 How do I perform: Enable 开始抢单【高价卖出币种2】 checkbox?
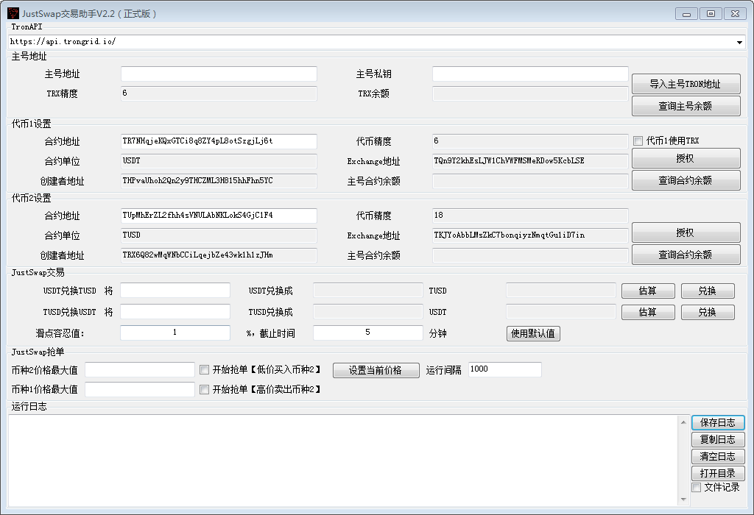point(205,389)
